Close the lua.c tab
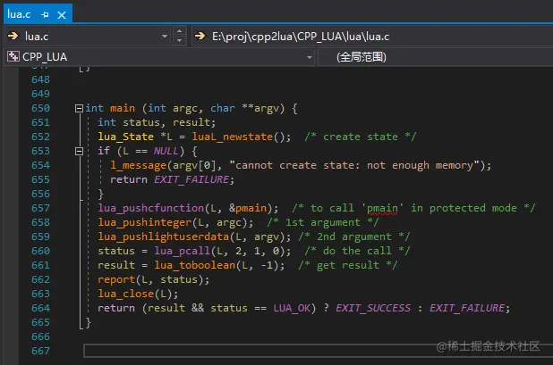The image size is (553, 365). [x=62, y=15]
